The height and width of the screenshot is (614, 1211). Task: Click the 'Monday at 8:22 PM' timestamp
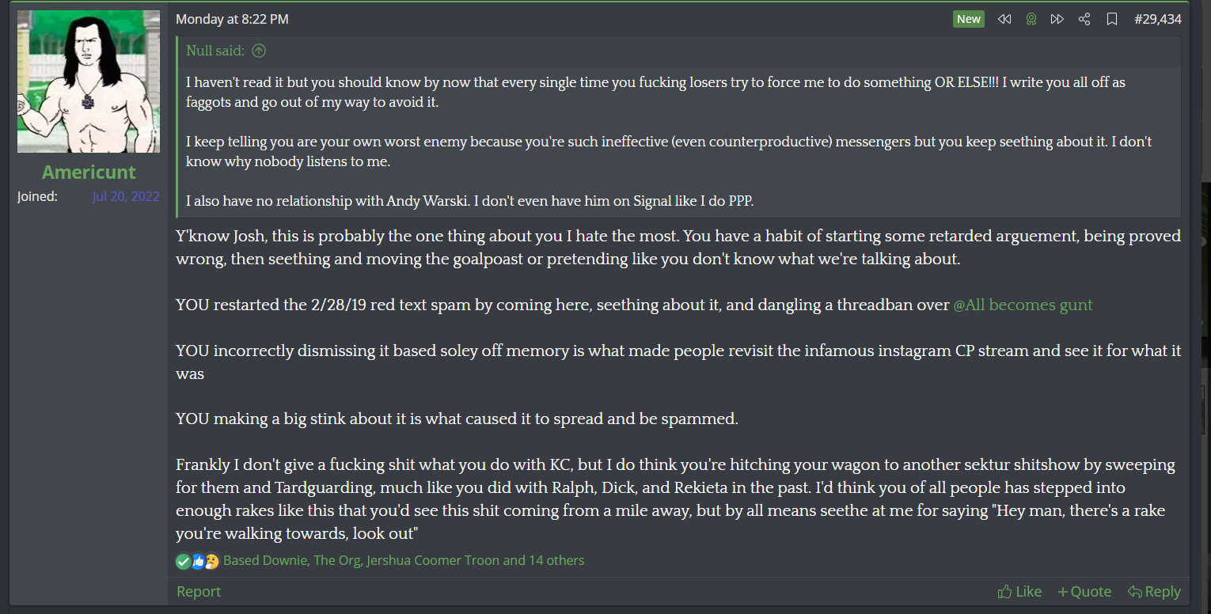click(x=232, y=19)
